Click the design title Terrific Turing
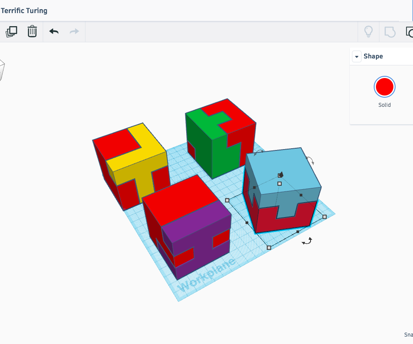Image resolution: width=413 pixels, height=344 pixels. (24, 10)
